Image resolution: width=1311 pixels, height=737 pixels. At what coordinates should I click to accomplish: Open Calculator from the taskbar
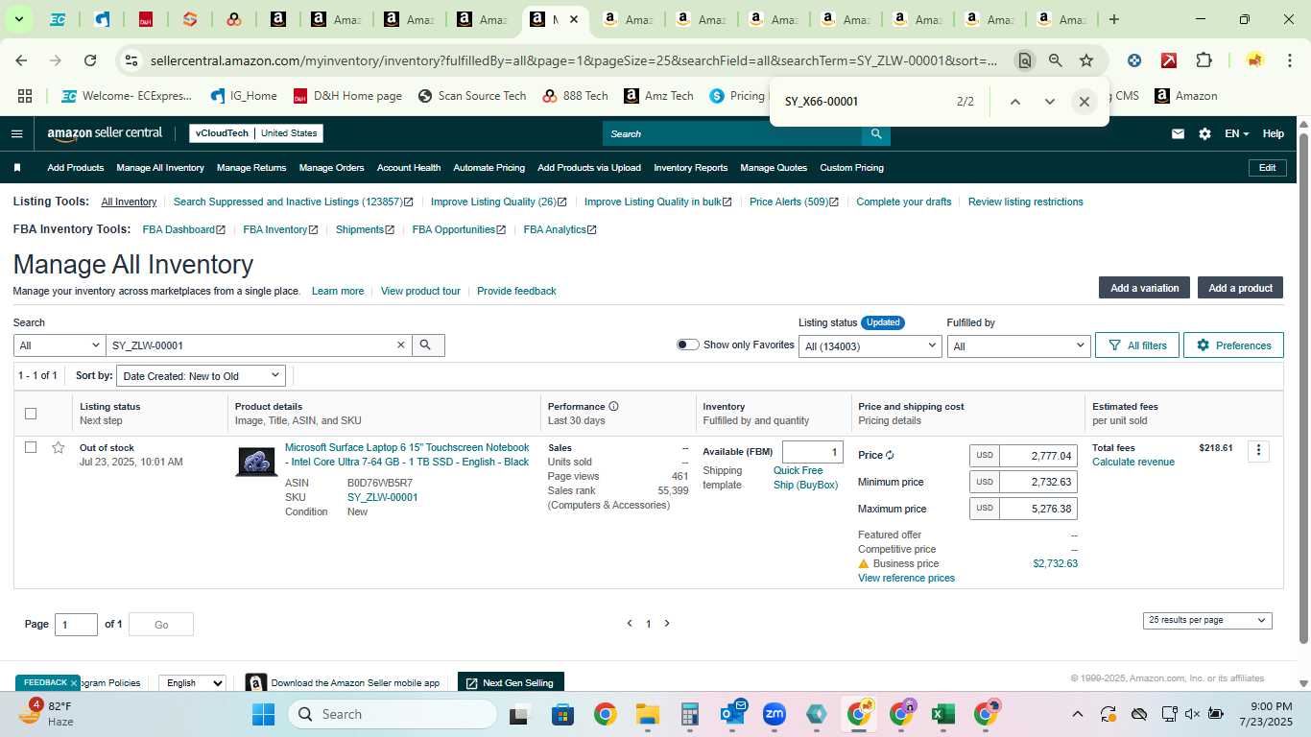(689, 714)
